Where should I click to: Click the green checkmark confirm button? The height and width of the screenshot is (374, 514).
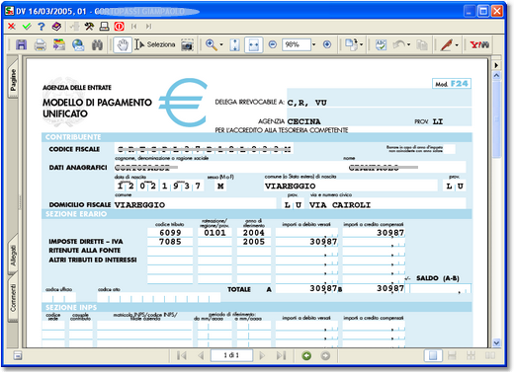pyautogui.click(x=27, y=26)
